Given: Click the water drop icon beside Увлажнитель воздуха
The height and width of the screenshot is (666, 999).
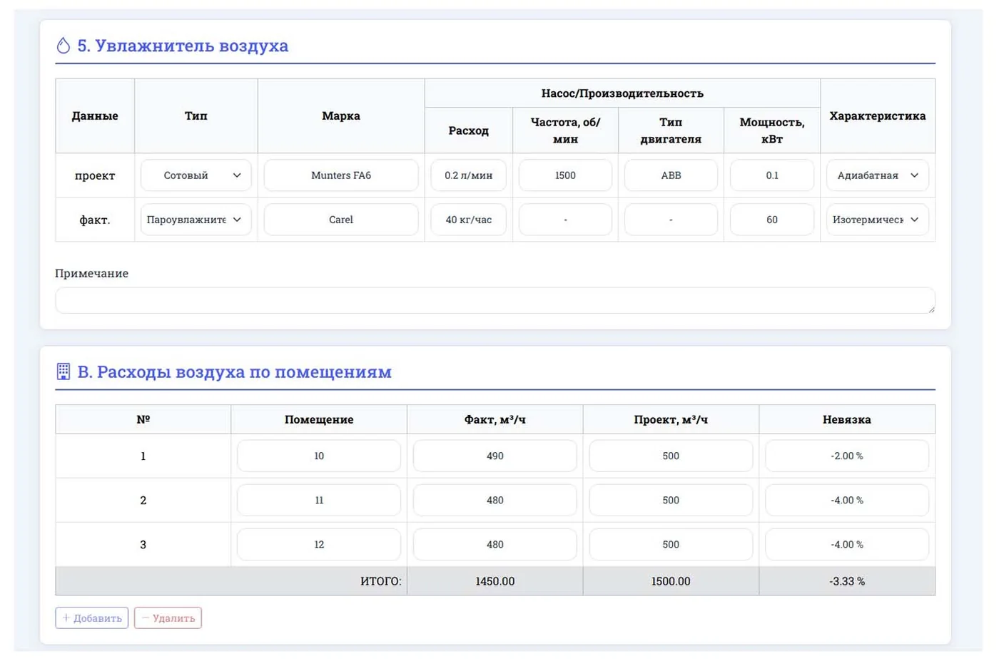Looking at the screenshot, I should pyautogui.click(x=64, y=46).
